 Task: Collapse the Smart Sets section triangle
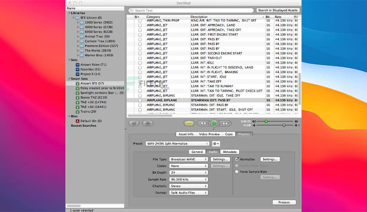click(x=69, y=79)
